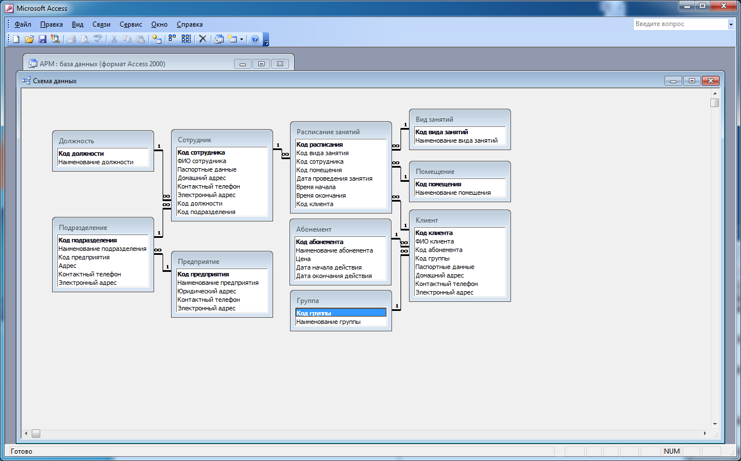Minimize the Схема данных window
The width and height of the screenshot is (741, 461).
pos(673,81)
